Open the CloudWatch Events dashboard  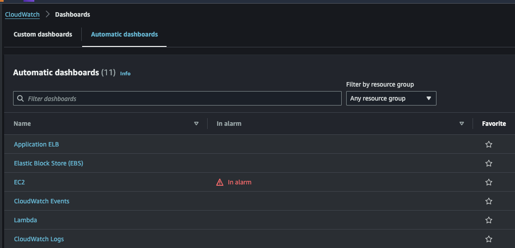[42, 201]
